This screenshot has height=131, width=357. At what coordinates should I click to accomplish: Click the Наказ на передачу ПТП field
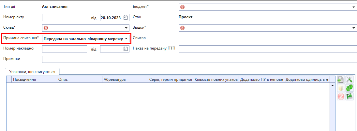point(268,49)
